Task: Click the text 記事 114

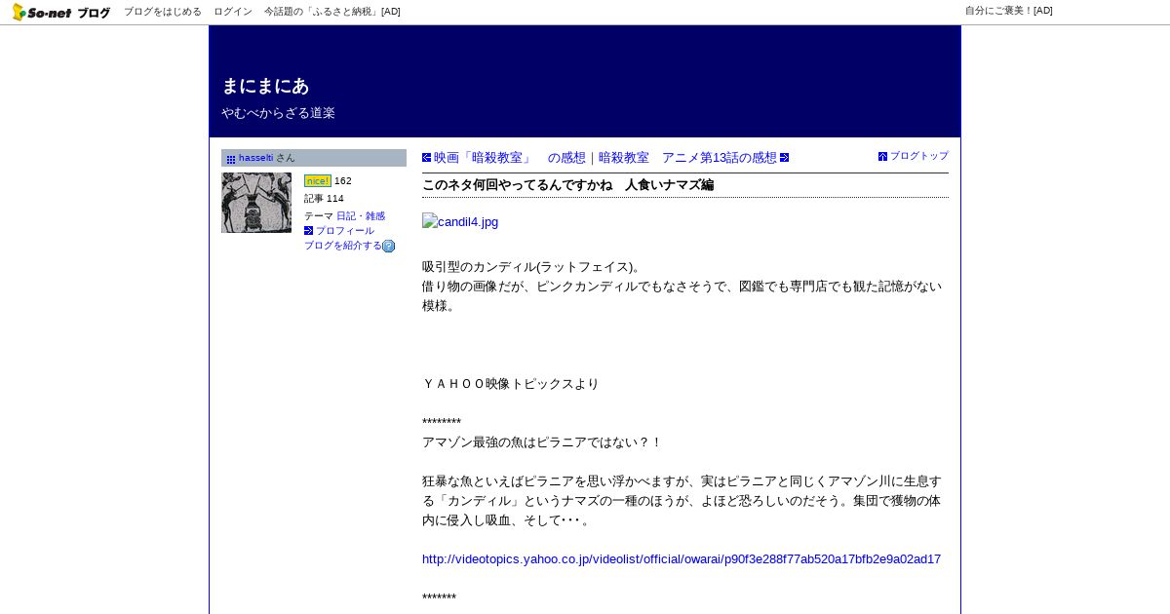Action: tap(324, 198)
